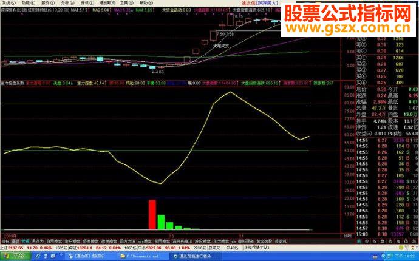The width and height of the screenshot is (419, 261).
Task: Select the 指 tab in quote panel
Action: click(398, 241)
